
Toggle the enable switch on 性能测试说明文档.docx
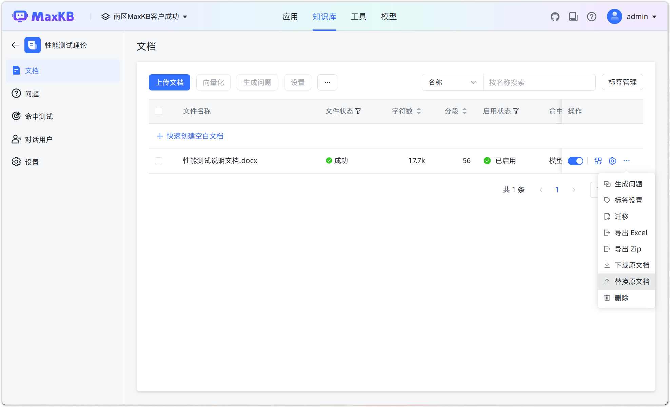(575, 161)
